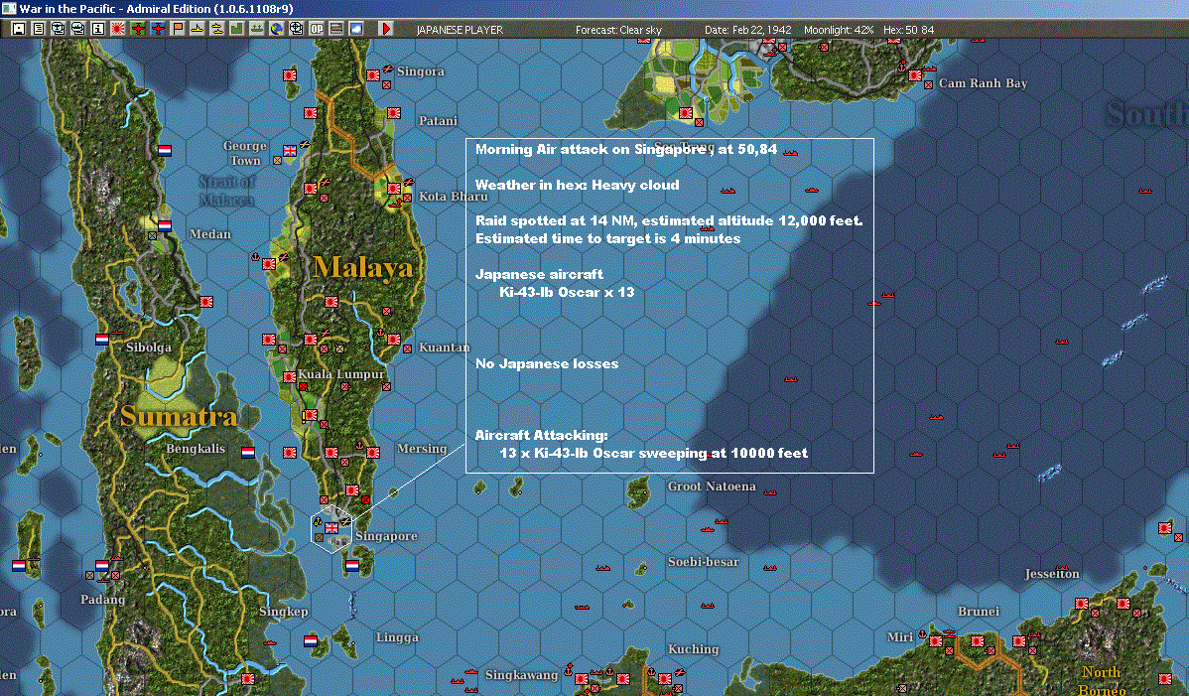Screen dimensions: 1189x696
Task: Select the British flag base at Singapore
Action: coord(331,527)
